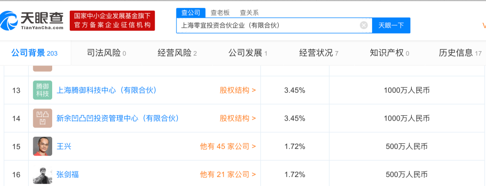Show 张剑福's 21 other companies

[x=228, y=174]
